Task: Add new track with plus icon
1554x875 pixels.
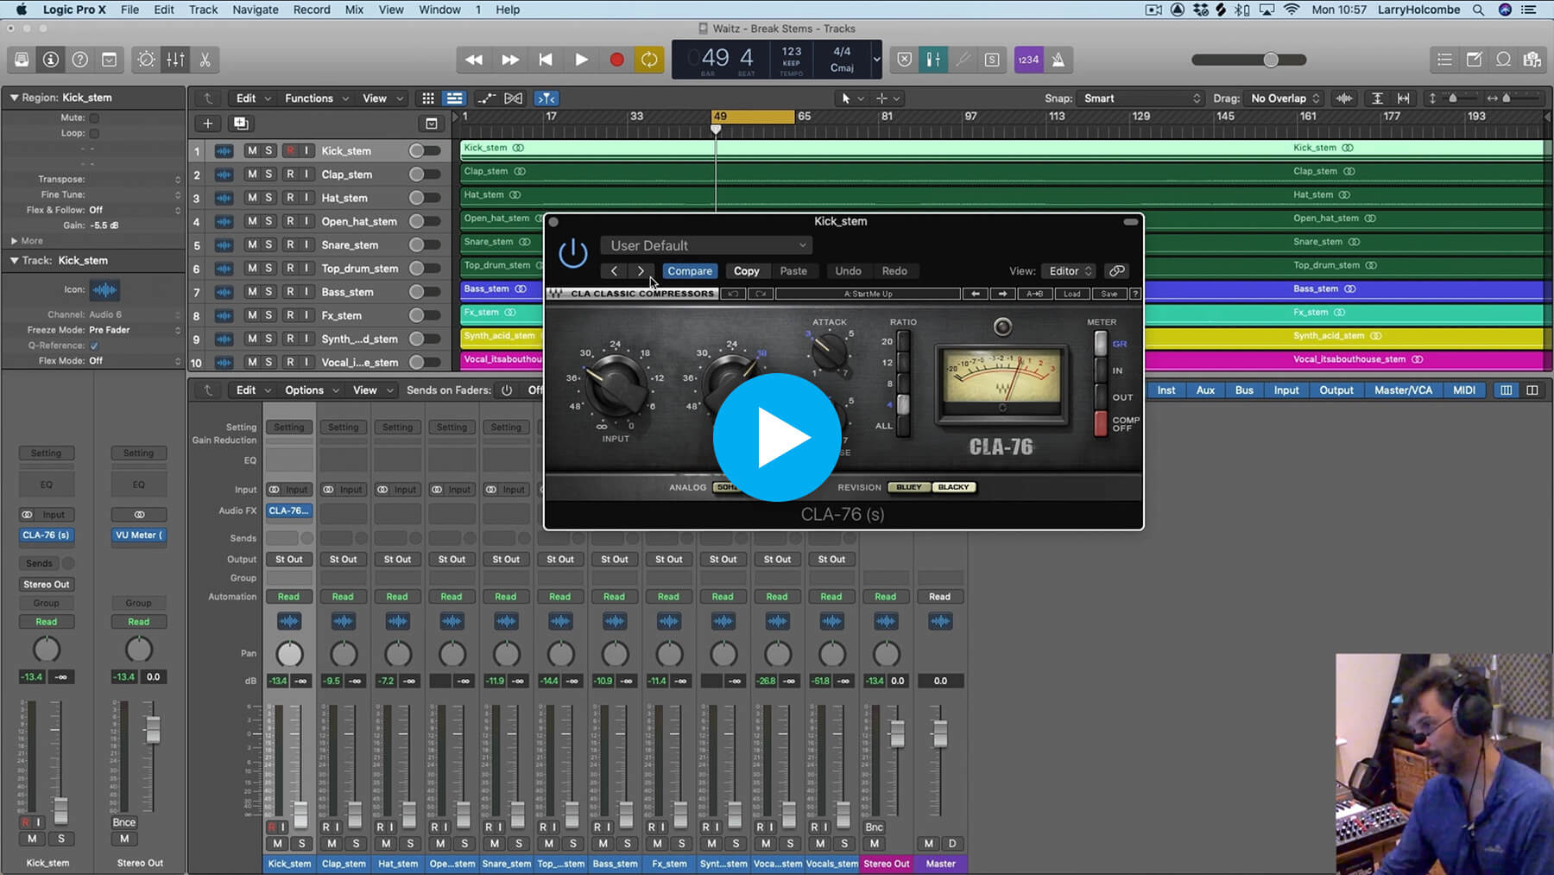Action: click(x=207, y=124)
